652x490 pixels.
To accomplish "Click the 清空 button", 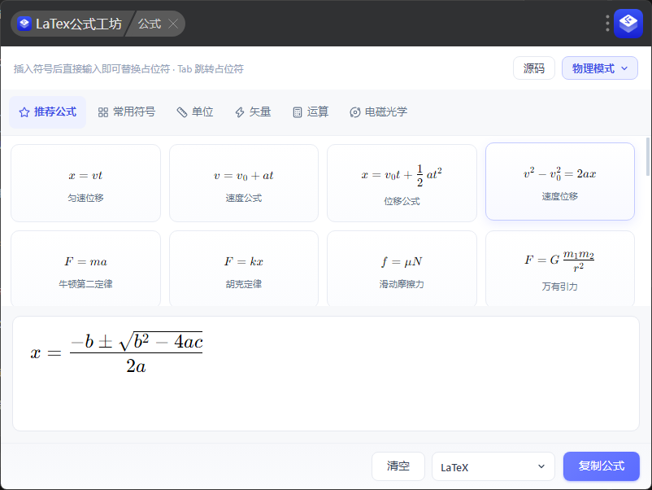I will [398, 466].
